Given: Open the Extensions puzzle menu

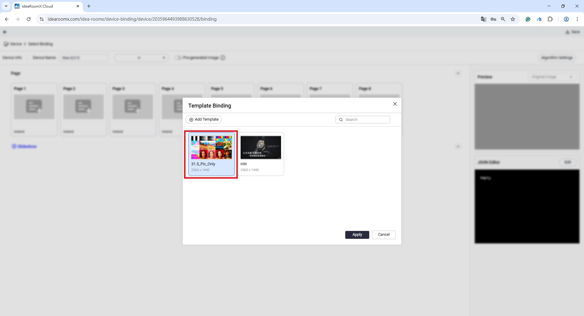Looking at the screenshot, I should click(550, 19).
